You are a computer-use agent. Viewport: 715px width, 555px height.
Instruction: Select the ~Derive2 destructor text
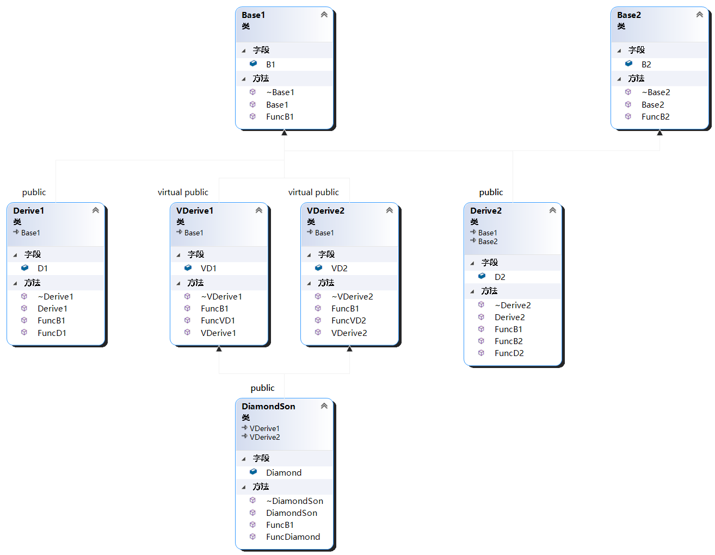pos(513,305)
